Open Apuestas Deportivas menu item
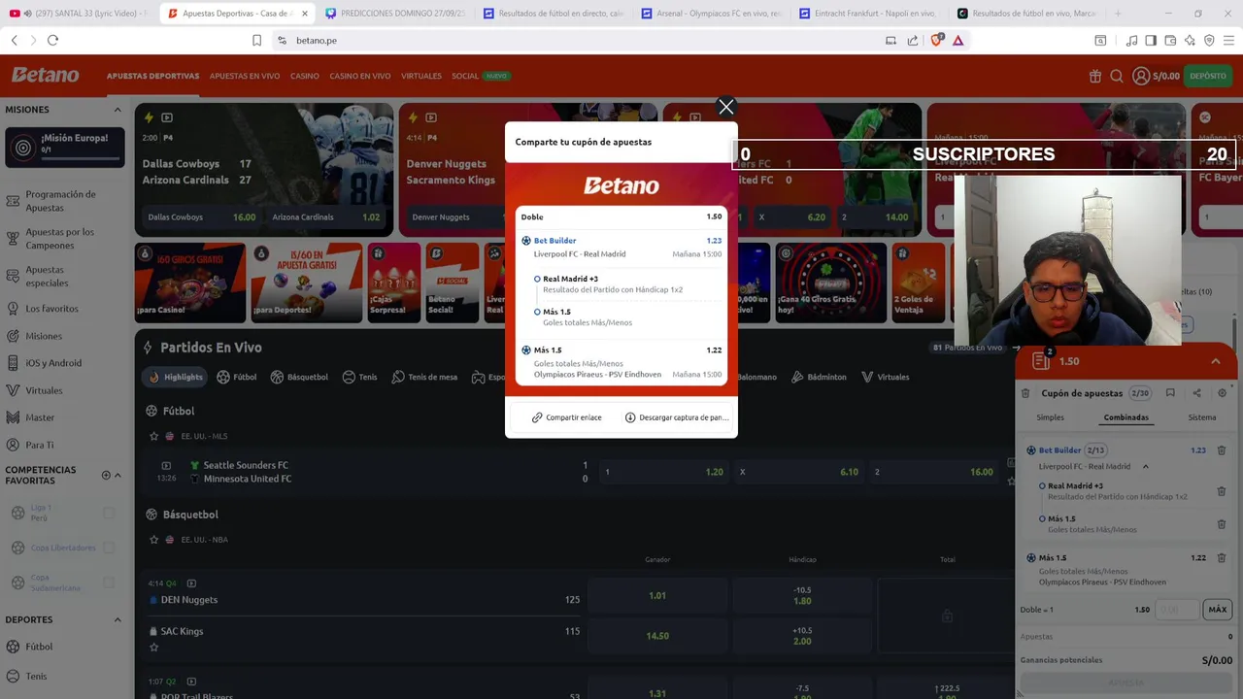The width and height of the screenshot is (1243, 699). click(152, 76)
